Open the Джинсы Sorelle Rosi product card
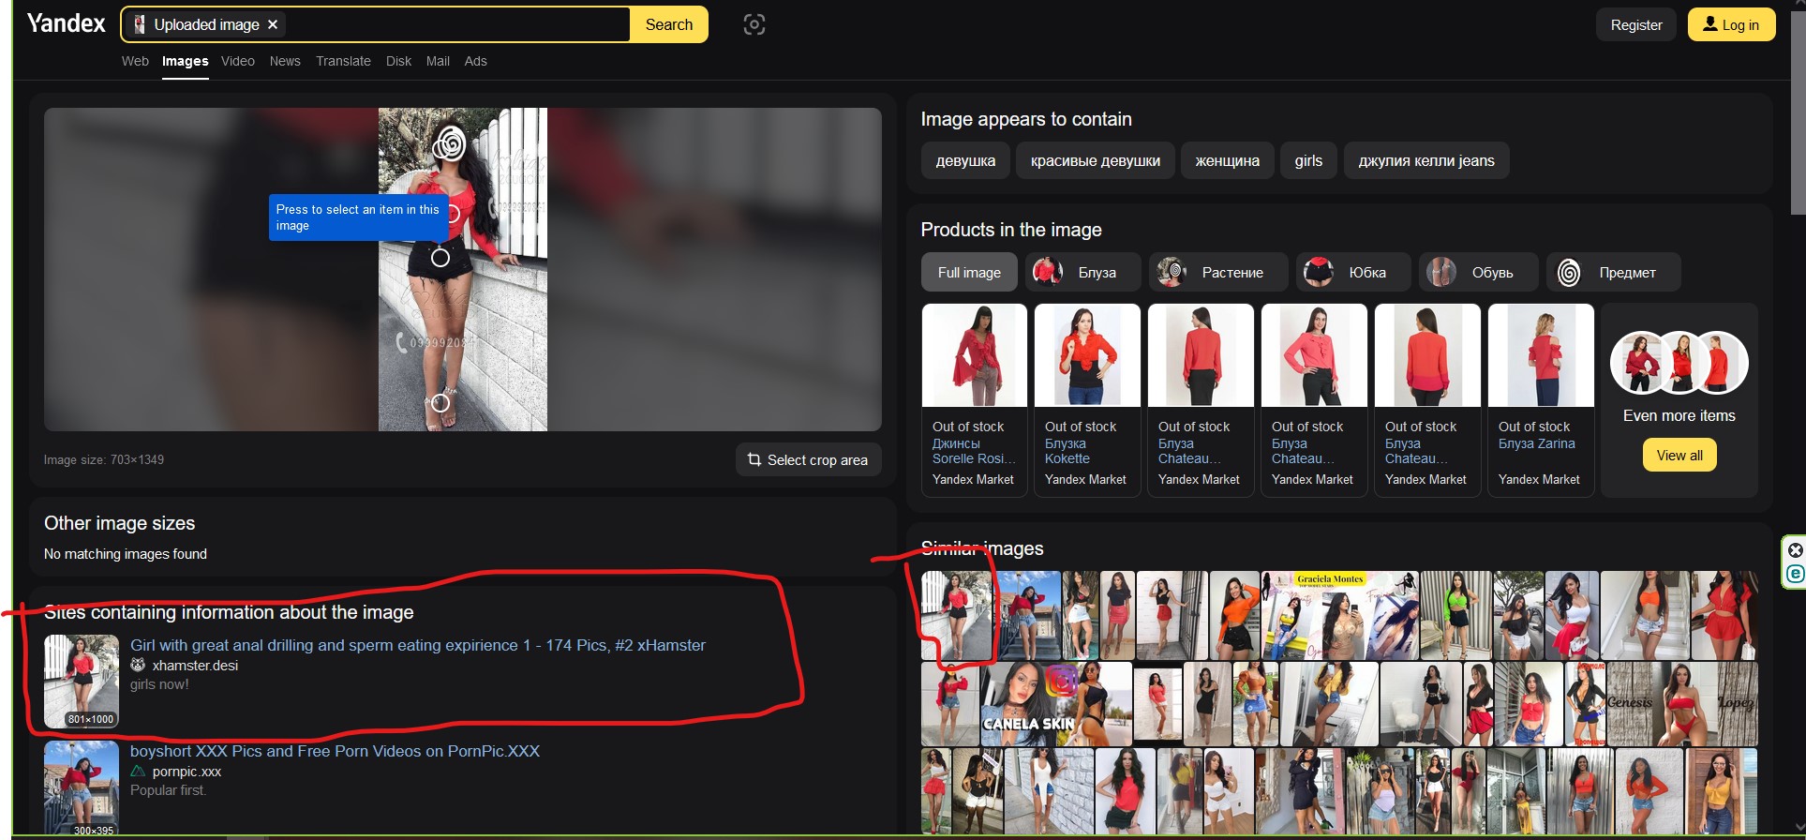Image resolution: width=1806 pixels, height=840 pixels. (974, 399)
